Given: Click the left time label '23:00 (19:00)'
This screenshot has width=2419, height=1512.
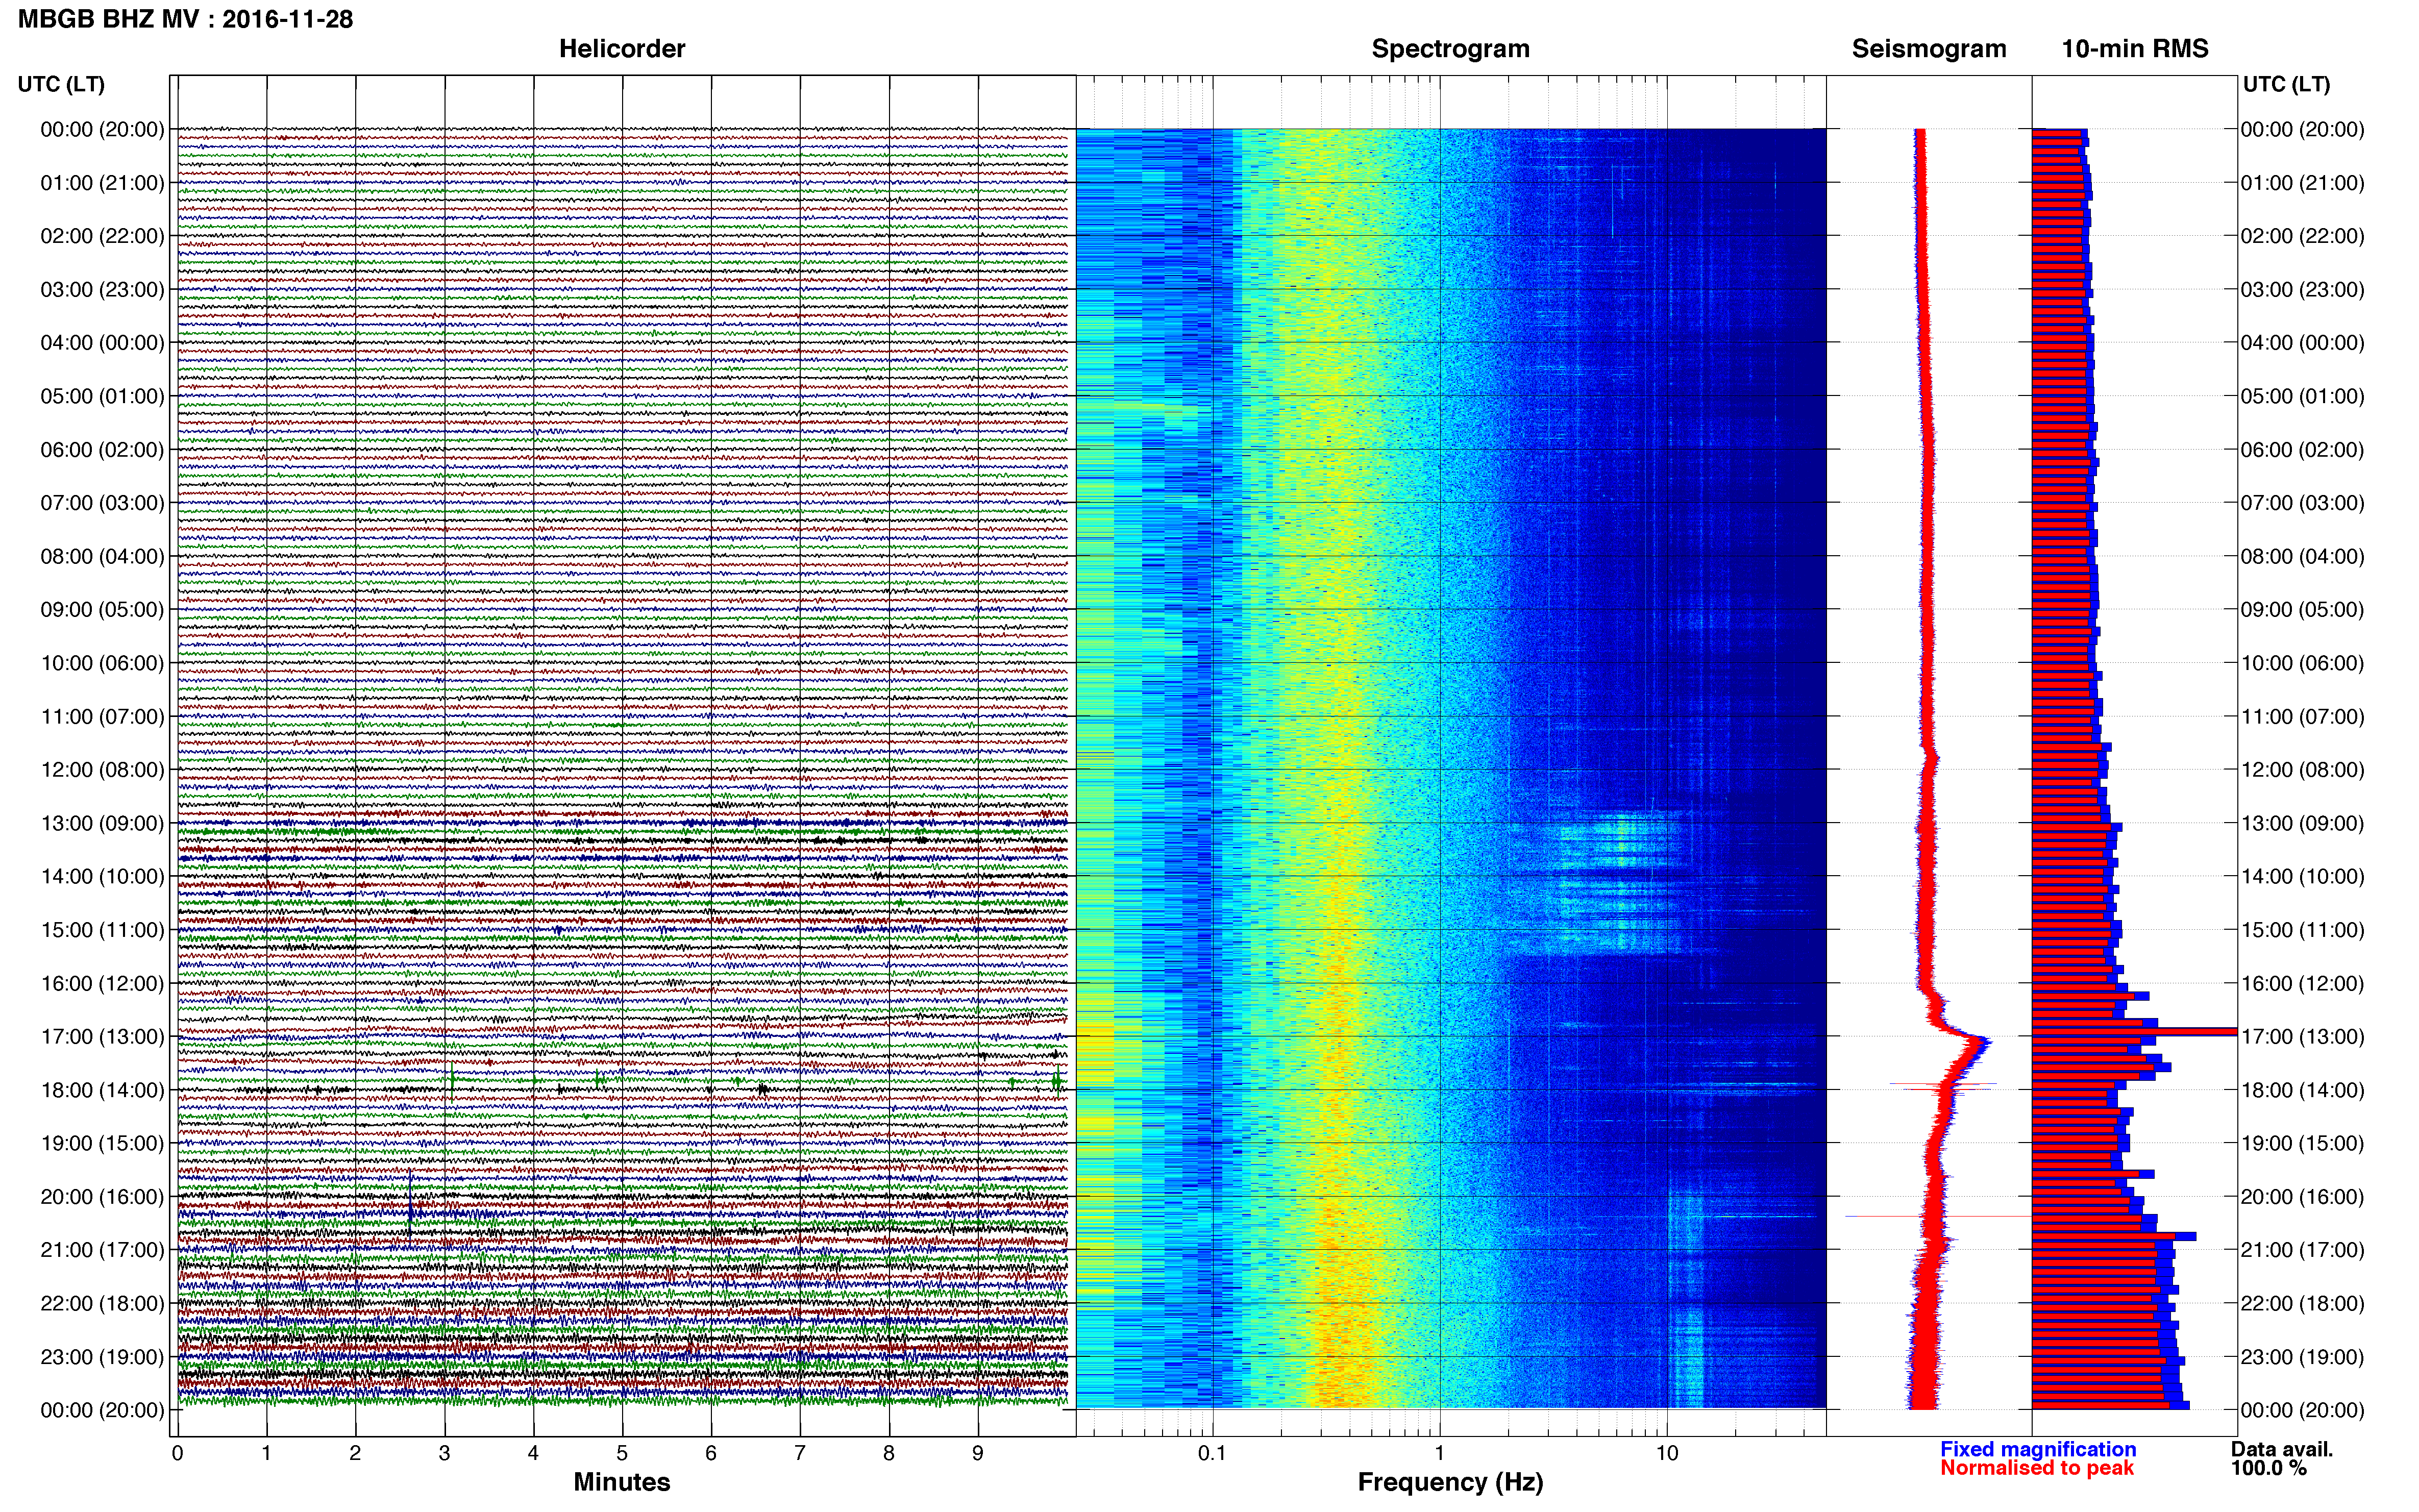Looking at the screenshot, I should (x=102, y=1357).
